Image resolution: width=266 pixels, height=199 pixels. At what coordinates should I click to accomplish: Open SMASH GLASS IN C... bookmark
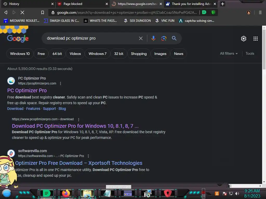[x=61, y=21]
